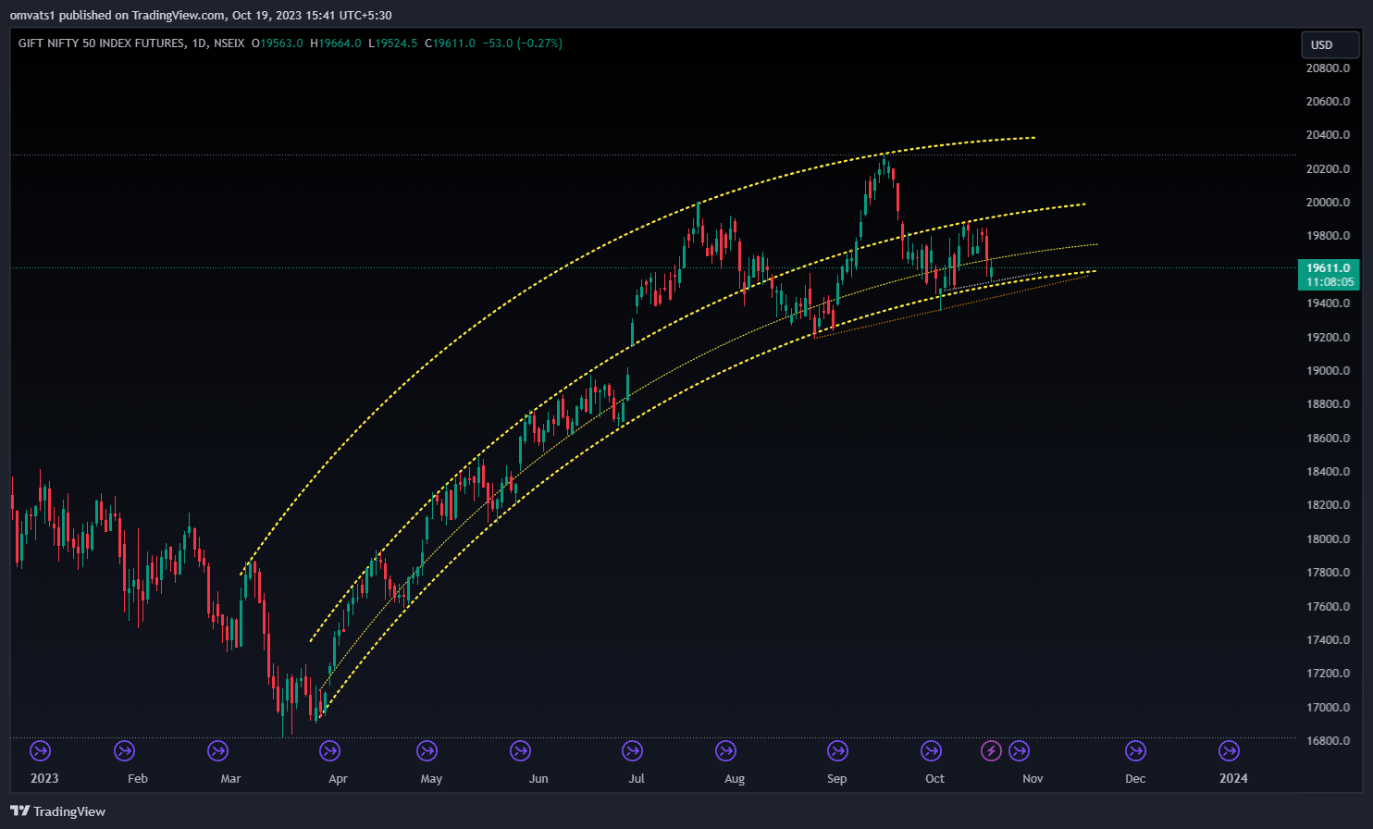Open the event marker above the Nov label
This screenshot has width=1373, height=829.
pyautogui.click(x=1019, y=750)
